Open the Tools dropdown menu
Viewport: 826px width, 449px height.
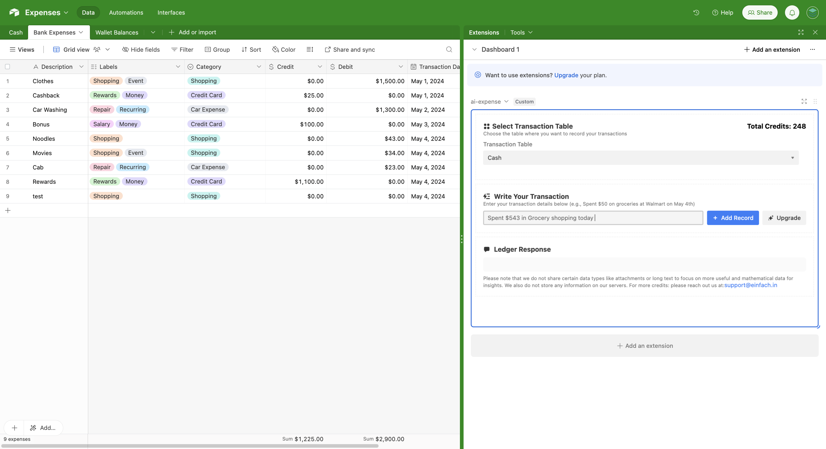pyautogui.click(x=521, y=32)
